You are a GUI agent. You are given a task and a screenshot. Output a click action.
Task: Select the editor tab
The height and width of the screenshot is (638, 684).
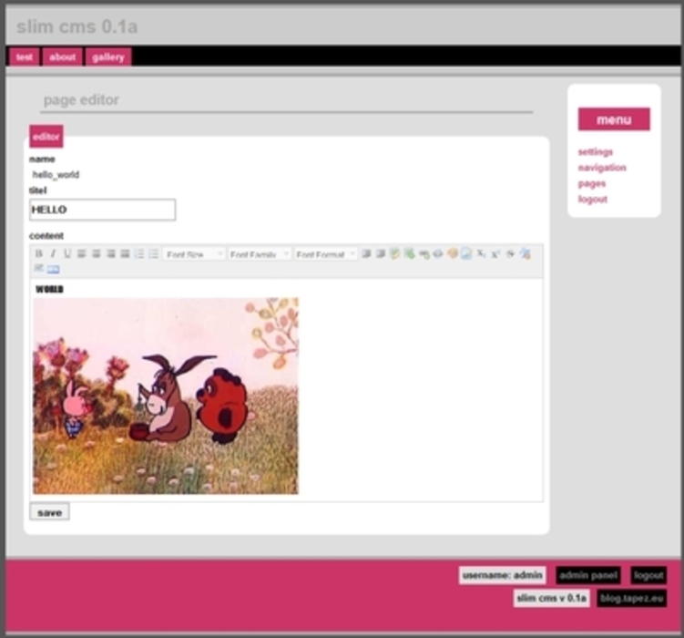46,137
